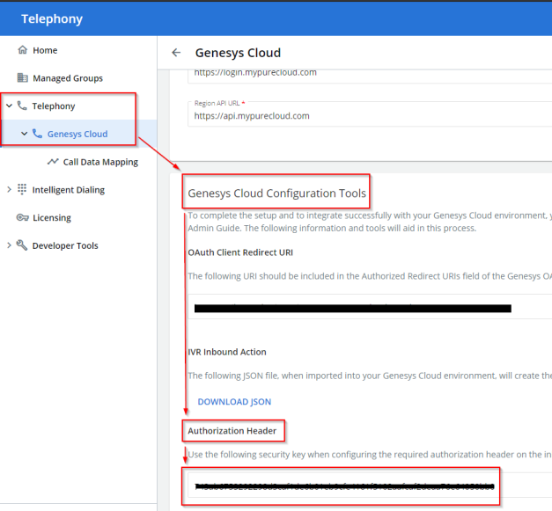The width and height of the screenshot is (552, 511).
Task: Click the Telephony phone icon
Action: [22, 106]
